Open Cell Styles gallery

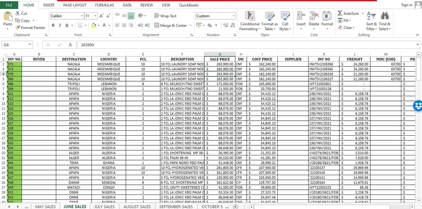[285, 21]
